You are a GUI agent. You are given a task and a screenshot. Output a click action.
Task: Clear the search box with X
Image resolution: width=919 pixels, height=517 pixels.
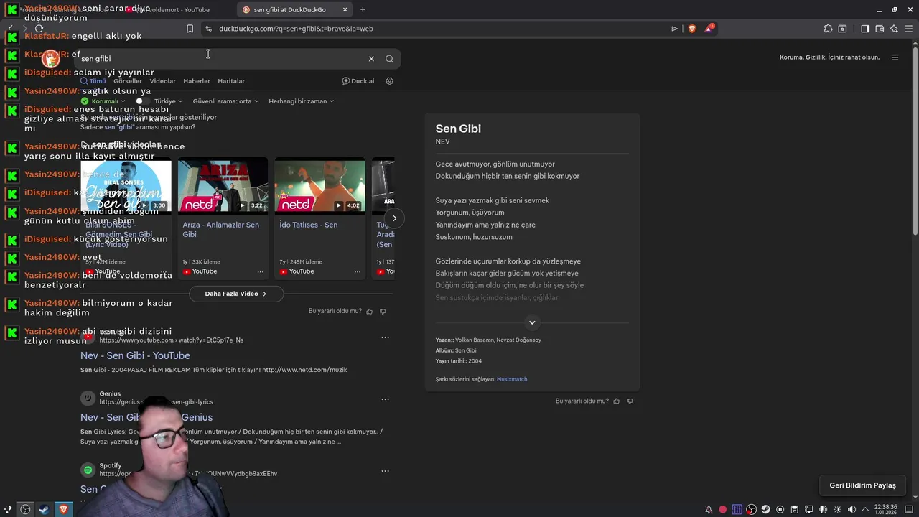371,59
